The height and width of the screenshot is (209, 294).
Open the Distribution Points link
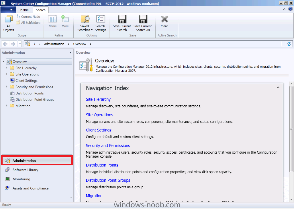pos(102,165)
